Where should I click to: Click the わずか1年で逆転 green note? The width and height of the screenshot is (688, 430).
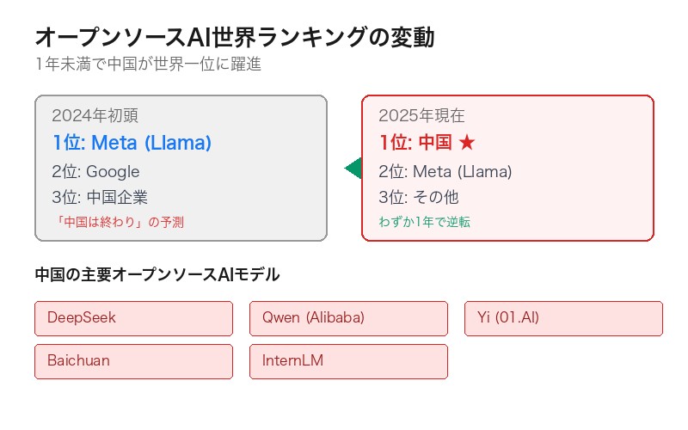click(425, 222)
